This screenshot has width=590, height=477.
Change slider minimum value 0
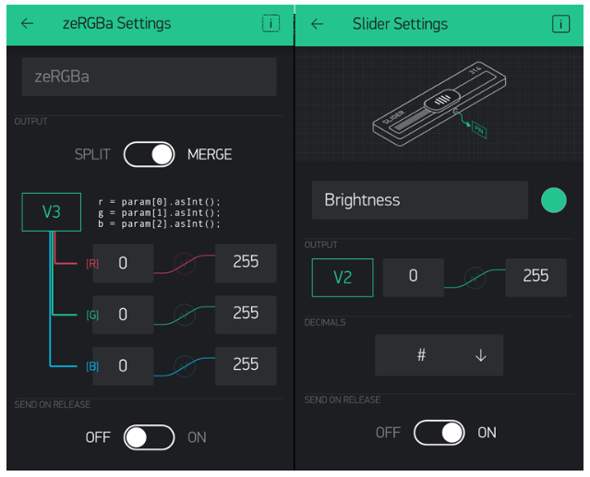[413, 277]
